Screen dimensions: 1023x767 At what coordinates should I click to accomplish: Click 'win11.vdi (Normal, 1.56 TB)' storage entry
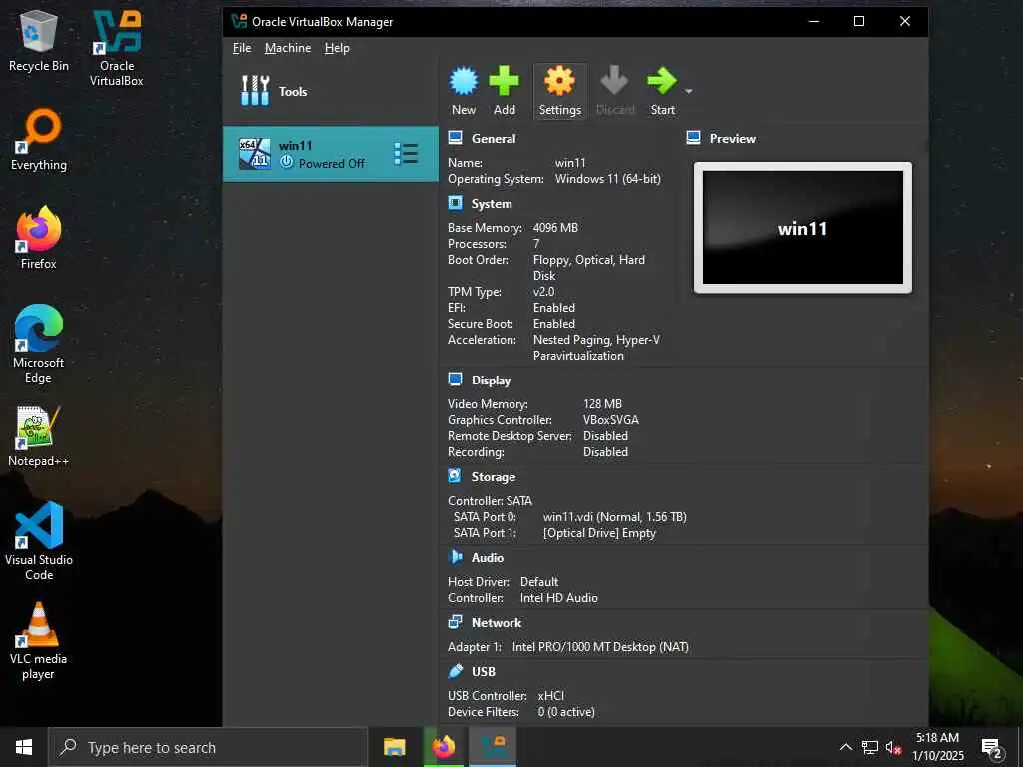[x=614, y=517]
